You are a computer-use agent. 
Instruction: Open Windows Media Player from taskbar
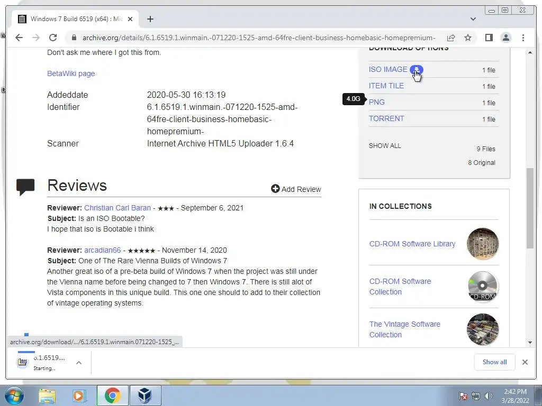79,395
